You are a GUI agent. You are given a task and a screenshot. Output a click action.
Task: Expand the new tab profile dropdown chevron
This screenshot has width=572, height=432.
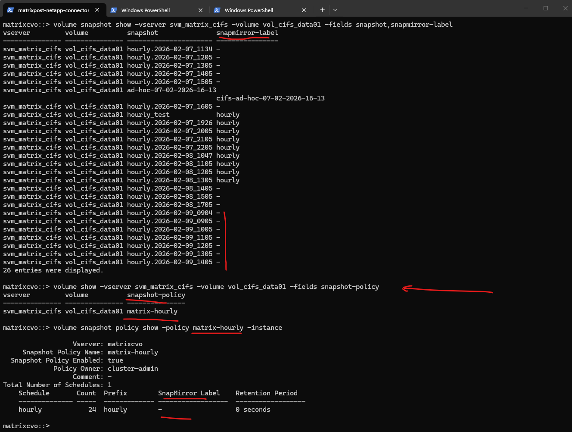(335, 10)
